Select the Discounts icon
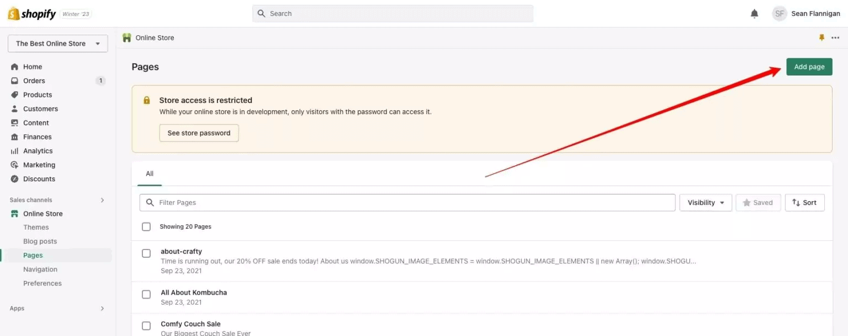This screenshot has width=848, height=336. (15, 178)
